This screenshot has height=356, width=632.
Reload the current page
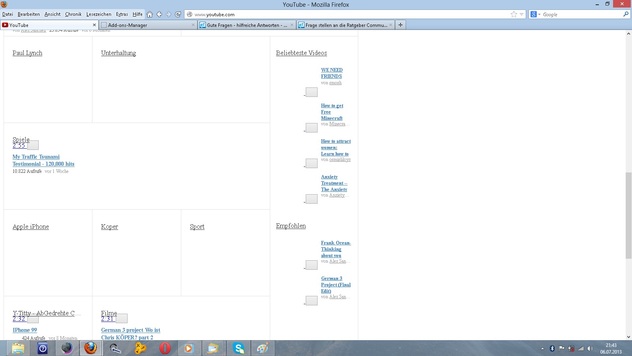tap(178, 14)
